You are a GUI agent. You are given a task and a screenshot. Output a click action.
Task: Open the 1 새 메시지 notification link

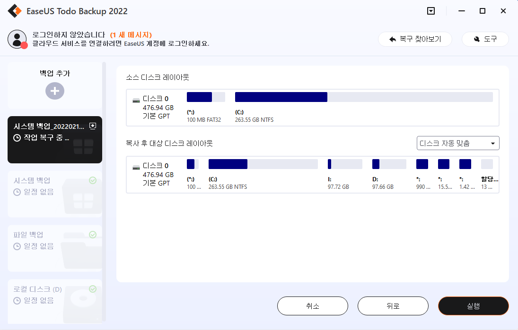click(x=131, y=35)
